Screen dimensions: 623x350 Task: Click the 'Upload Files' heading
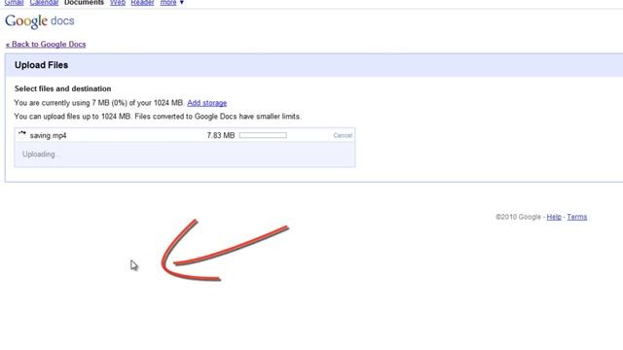[41, 65]
